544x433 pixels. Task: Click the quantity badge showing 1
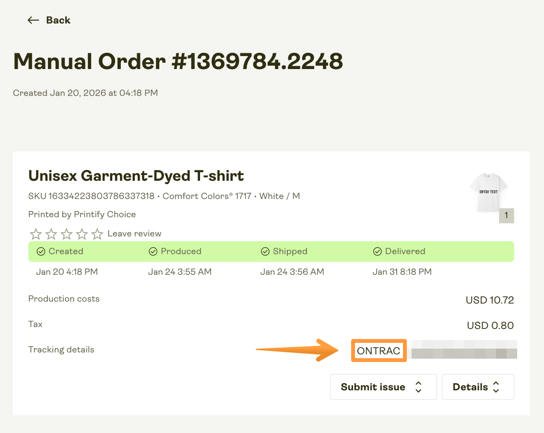[507, 216]
